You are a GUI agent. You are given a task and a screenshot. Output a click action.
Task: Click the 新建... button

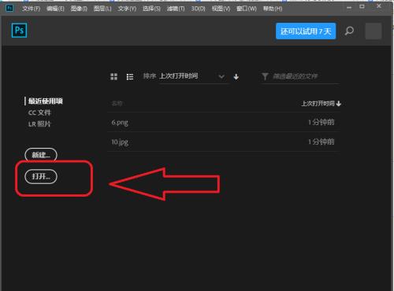tap(41, 155)
